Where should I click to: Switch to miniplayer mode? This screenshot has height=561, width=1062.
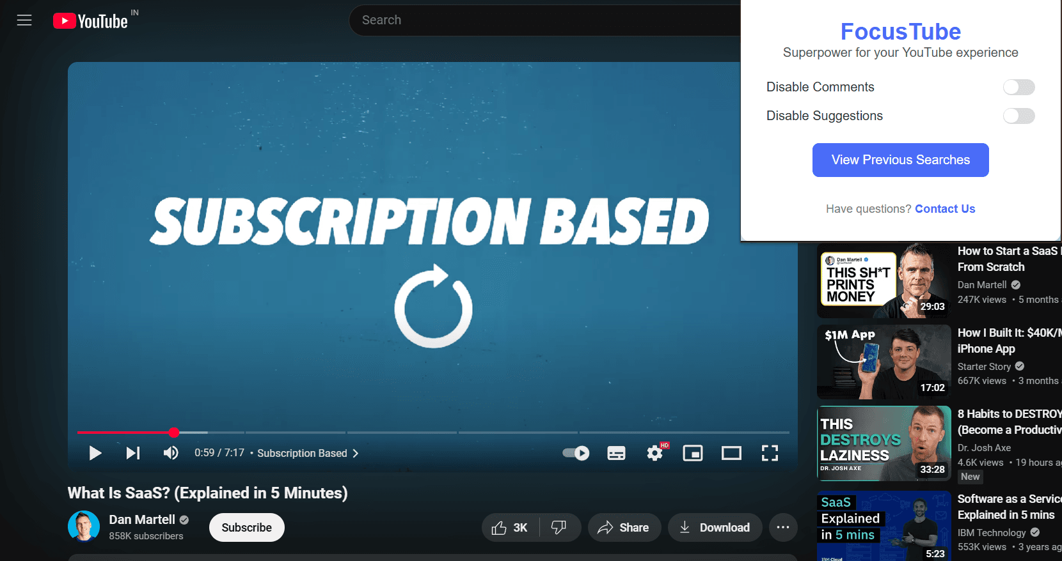693,453
